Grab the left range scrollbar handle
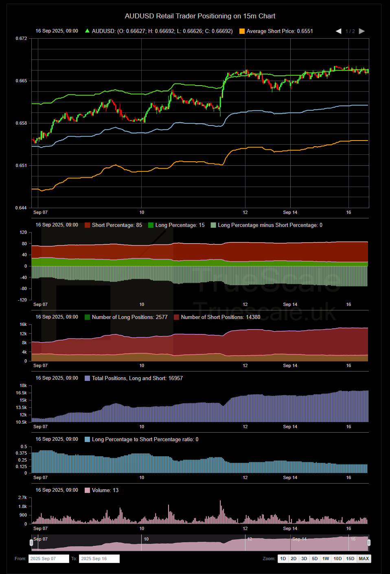The height and width of the screenshot is (574, 390). coord(32,543)
